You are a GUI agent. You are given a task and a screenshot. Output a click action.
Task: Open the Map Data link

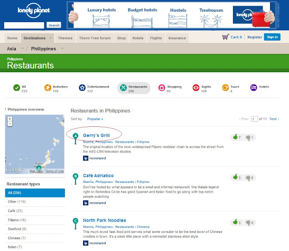click(36, 171)
